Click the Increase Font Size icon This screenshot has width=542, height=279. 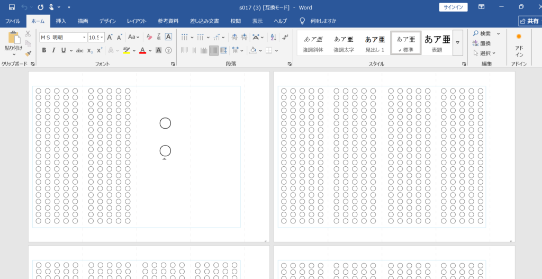click(110, 37)
